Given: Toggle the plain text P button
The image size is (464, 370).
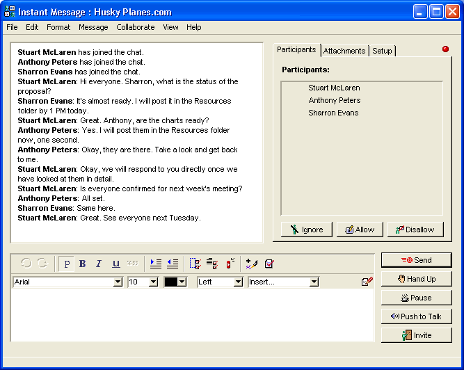Looking at the screenshot, I should tap(67, 264).
